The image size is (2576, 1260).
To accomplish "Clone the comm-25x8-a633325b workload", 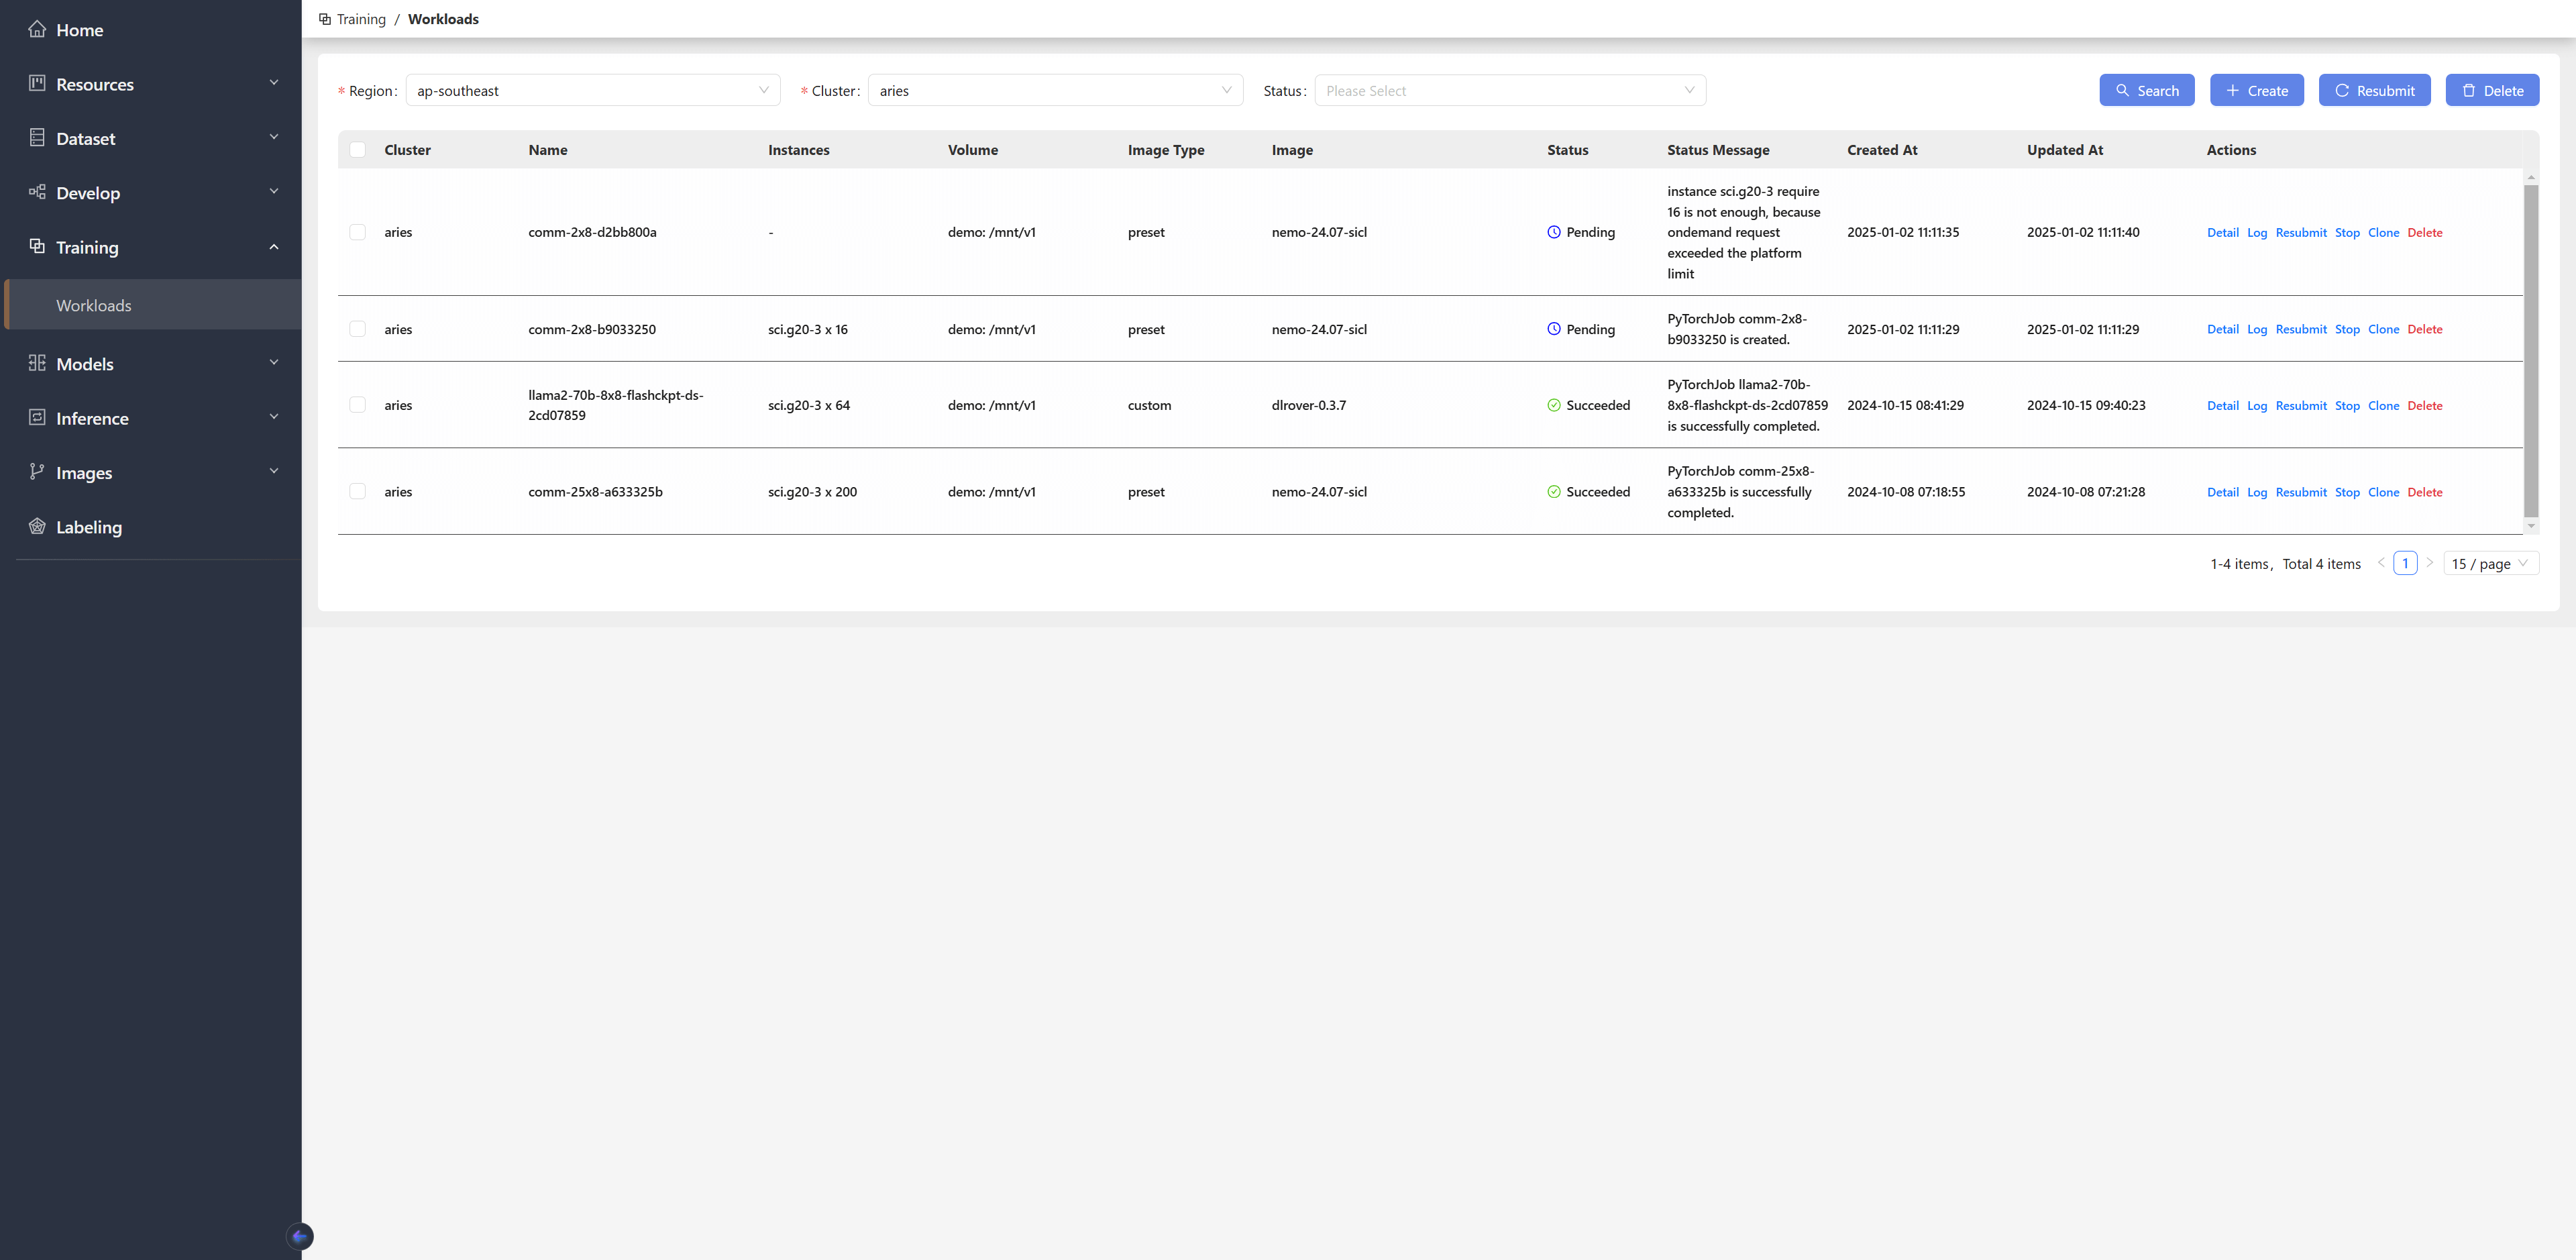I will 2383,492.
